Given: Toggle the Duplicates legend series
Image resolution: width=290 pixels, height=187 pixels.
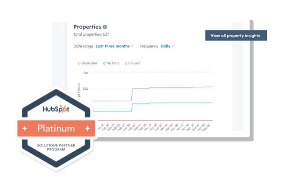Looking at the screenshot, I should [x=88, y=63].
